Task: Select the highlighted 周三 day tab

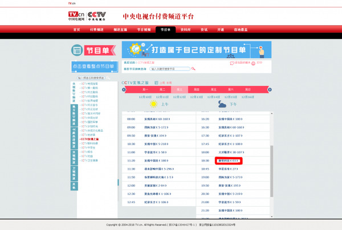Action: (x=180, y=89)
